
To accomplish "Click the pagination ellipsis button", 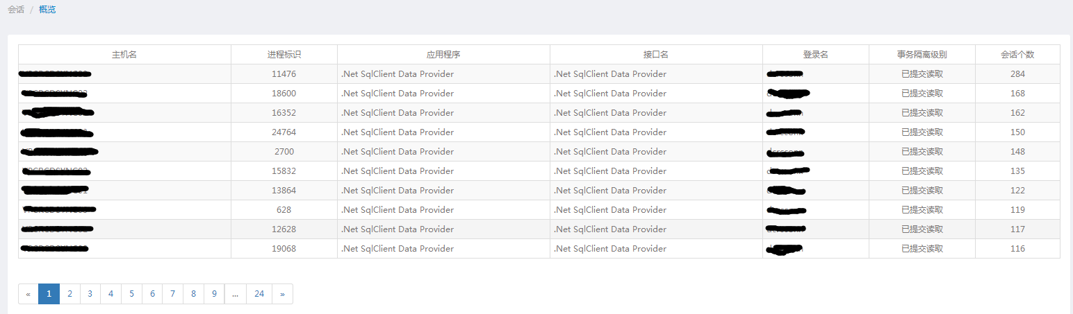I will (x=236, y=294).
